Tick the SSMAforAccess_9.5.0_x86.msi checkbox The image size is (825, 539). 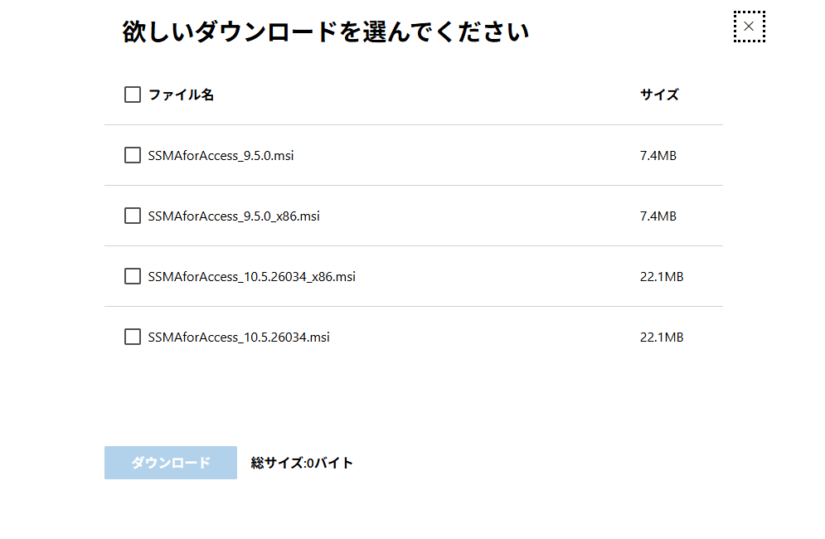(133, 216)
